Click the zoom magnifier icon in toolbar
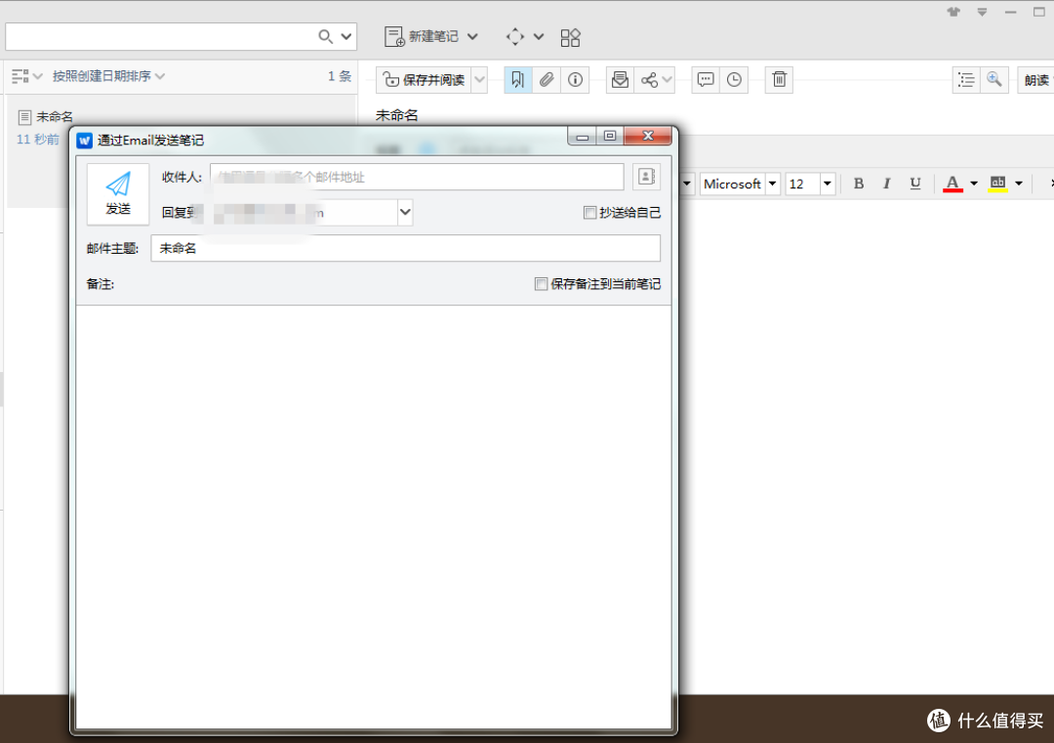 (994, 80)
